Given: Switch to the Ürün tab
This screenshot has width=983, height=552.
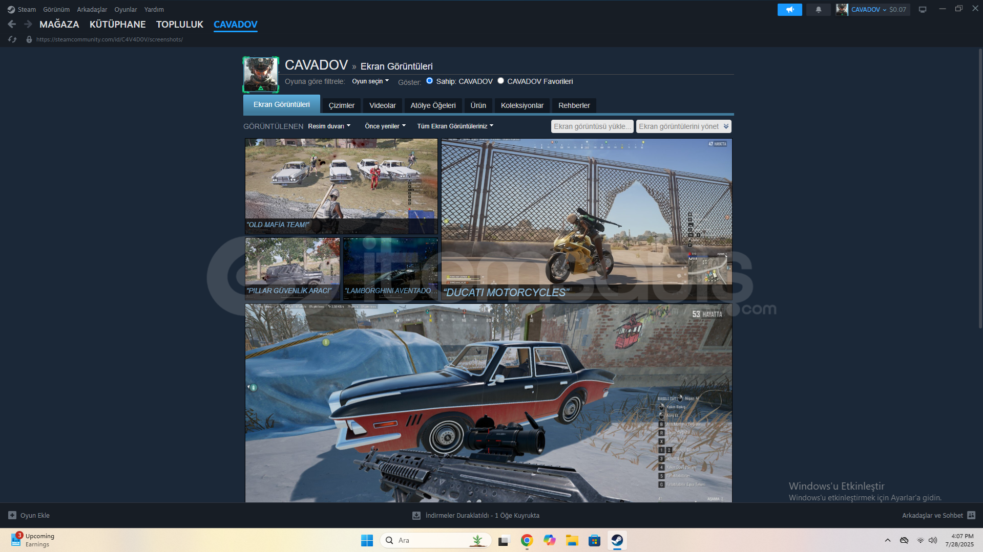Looking at the screenshot, I should point(478,105).
